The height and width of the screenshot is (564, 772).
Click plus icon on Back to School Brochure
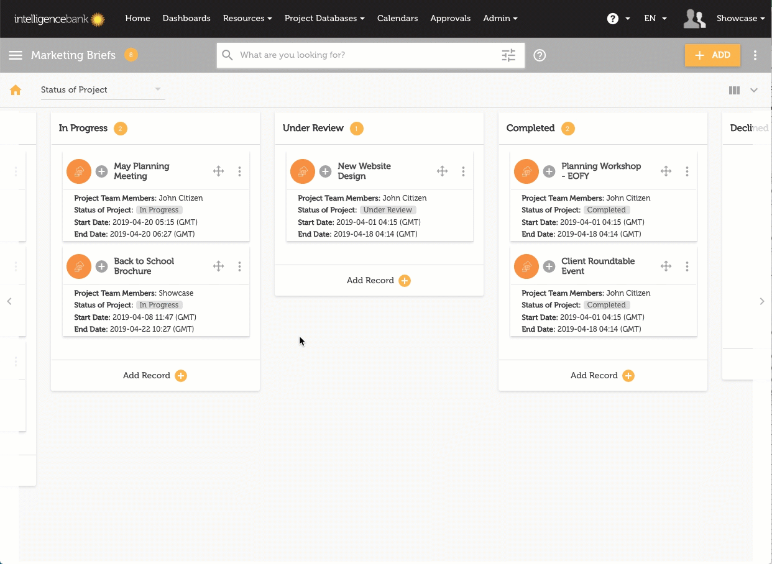point(101,266)
